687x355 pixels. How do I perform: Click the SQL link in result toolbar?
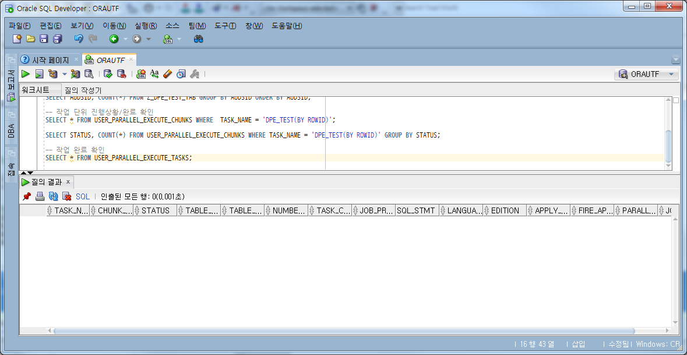pos(82,196)
